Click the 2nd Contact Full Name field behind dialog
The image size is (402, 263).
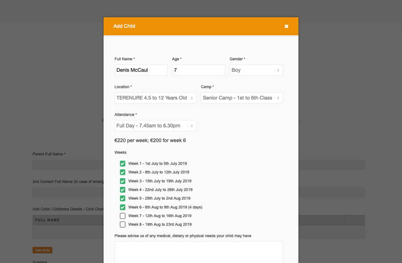[68, 193]
